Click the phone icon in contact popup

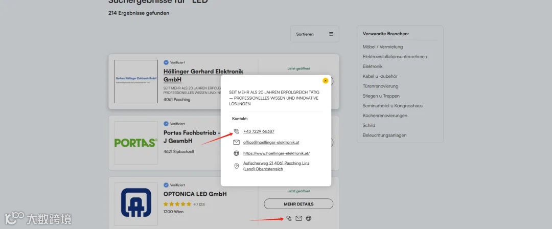point(237,131)
